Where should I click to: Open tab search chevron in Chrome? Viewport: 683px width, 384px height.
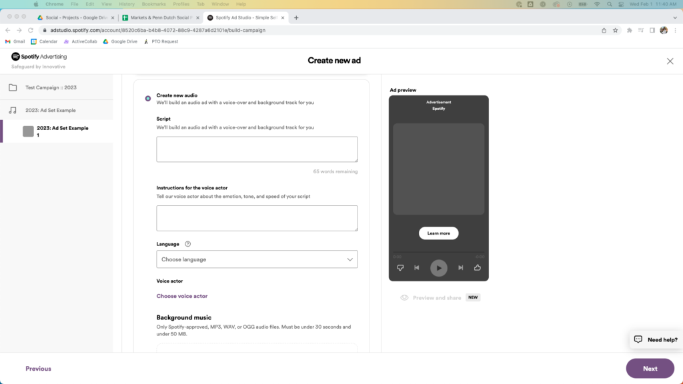(x=675, y=18)
